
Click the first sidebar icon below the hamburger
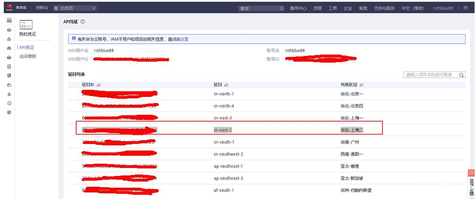coord(9,30)
